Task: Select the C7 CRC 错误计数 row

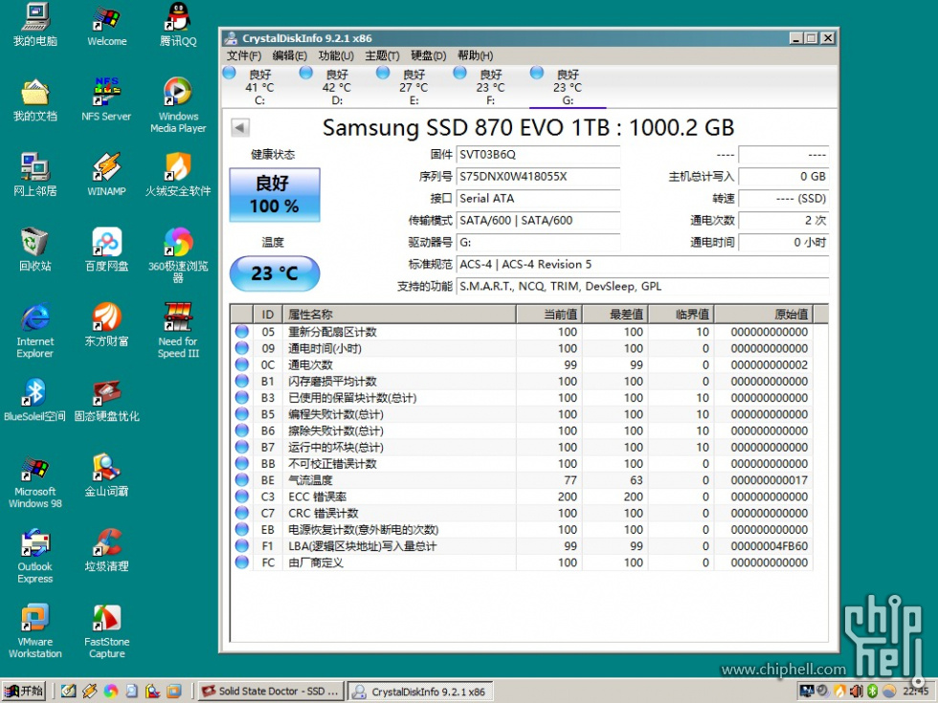Action: 523,513
